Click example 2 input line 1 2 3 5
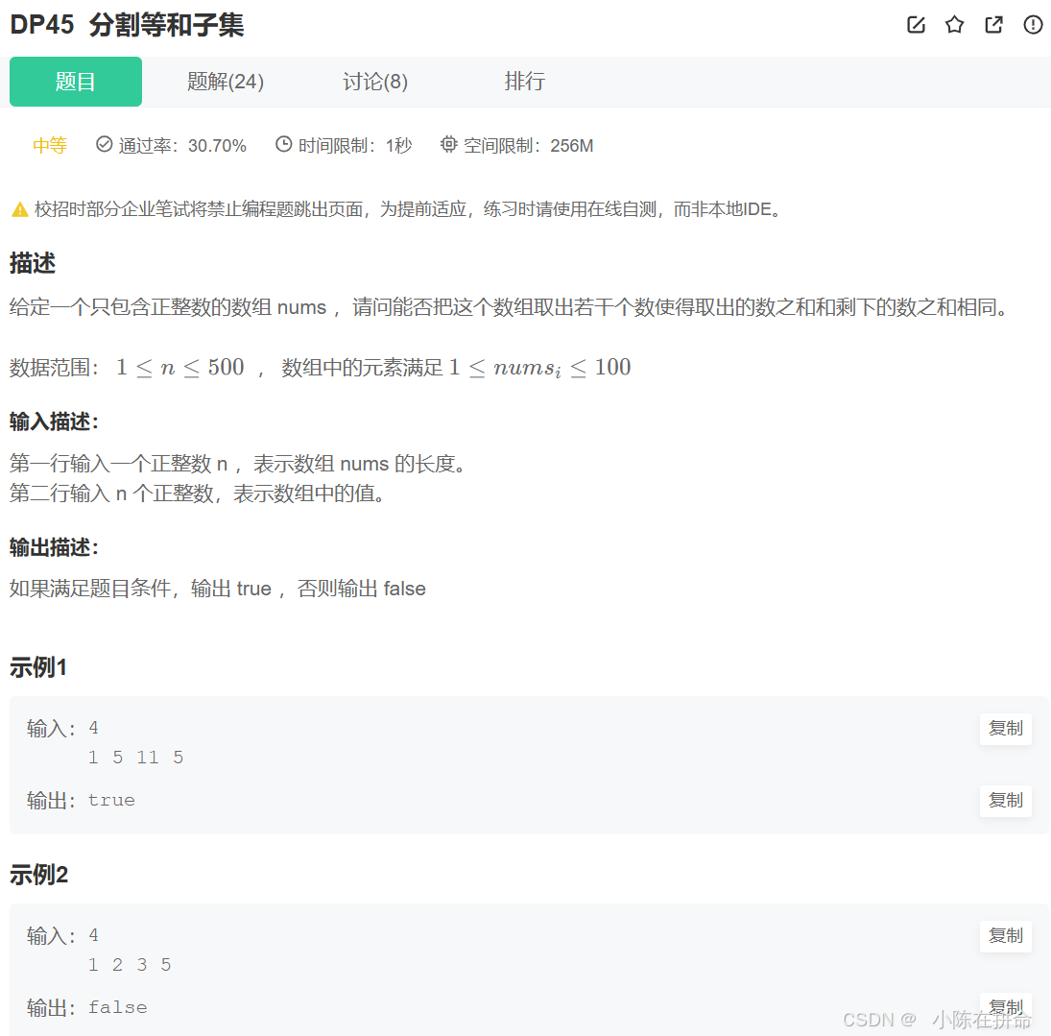The height and width of the screenshot is (1036, 1051). 130,965
